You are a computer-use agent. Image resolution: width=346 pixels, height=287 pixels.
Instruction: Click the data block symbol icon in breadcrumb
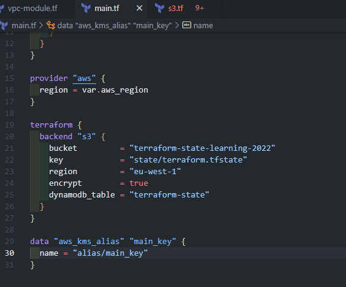point(51,25)
